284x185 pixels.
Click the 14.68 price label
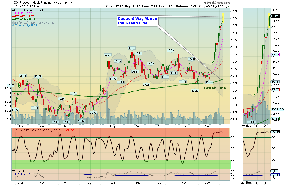coord(151,63)
